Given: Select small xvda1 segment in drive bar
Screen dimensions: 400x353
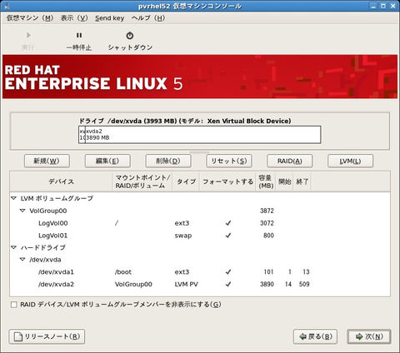Looking at the screenshot, I should 82,135.
